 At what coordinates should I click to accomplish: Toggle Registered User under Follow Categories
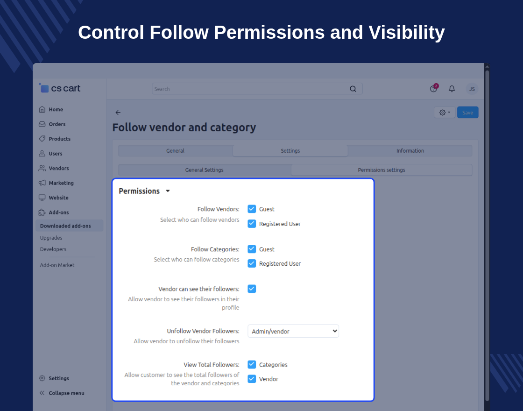[x=252, y=263]
